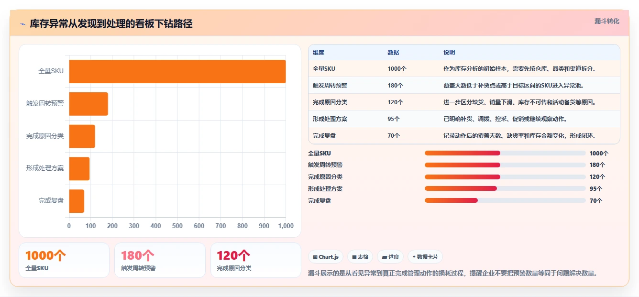Open the 180个 触发周转预警 data card
Viewport: 639px width, 297px height.
[160, 260]
